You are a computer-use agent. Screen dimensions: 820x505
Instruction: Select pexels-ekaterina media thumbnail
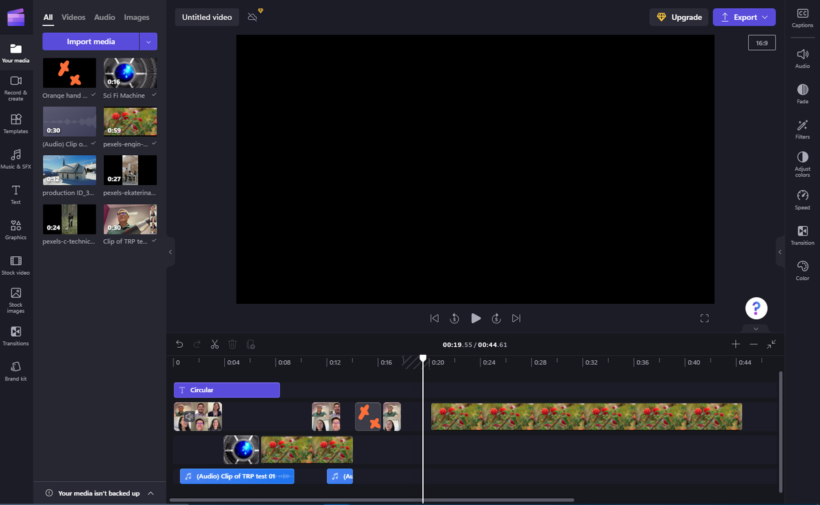click(130, 170)
